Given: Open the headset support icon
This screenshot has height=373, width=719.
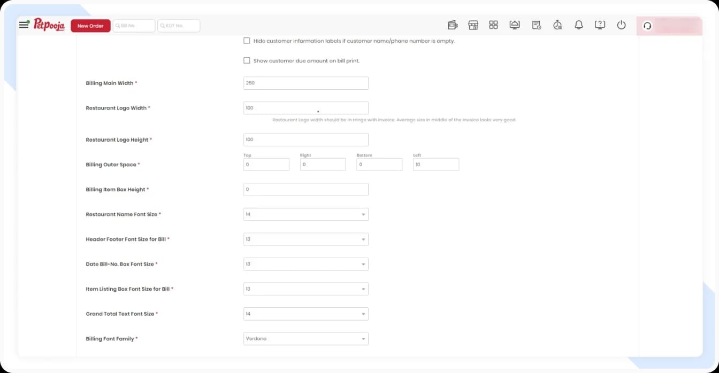Looking at the screenshot, I should click(x=647, y=26).
